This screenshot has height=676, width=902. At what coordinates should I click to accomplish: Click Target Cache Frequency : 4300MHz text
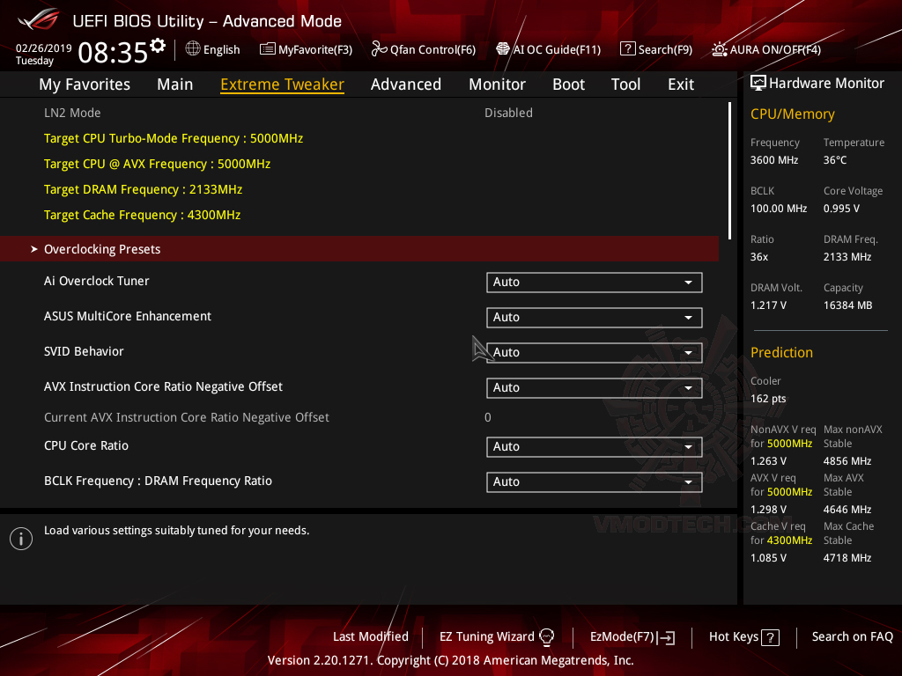142,215
